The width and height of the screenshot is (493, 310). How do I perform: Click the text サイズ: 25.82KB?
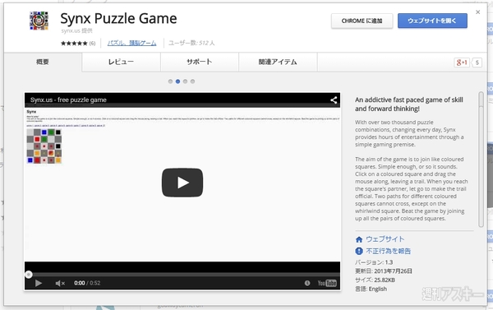[375, 280]
